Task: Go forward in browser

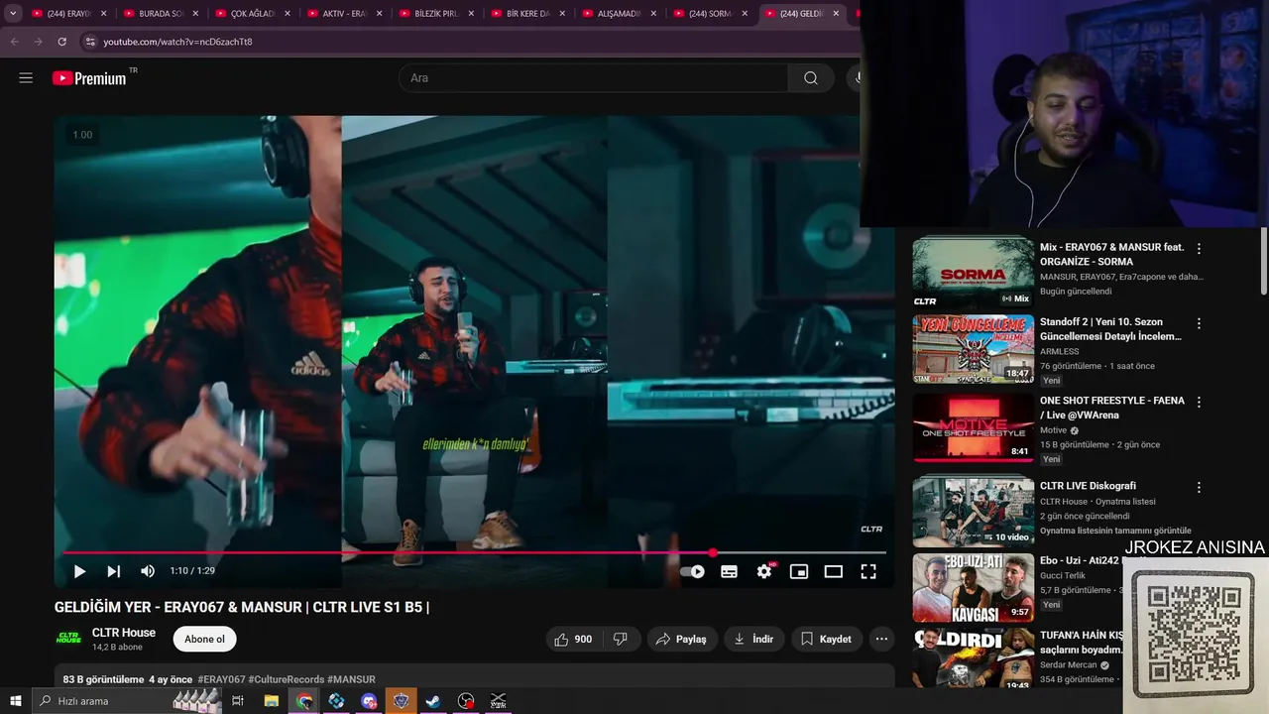Action: click(38, 42)
